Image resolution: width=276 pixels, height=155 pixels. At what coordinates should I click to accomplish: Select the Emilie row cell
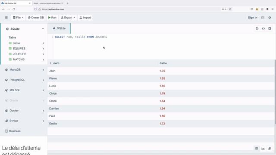(53, 124)
